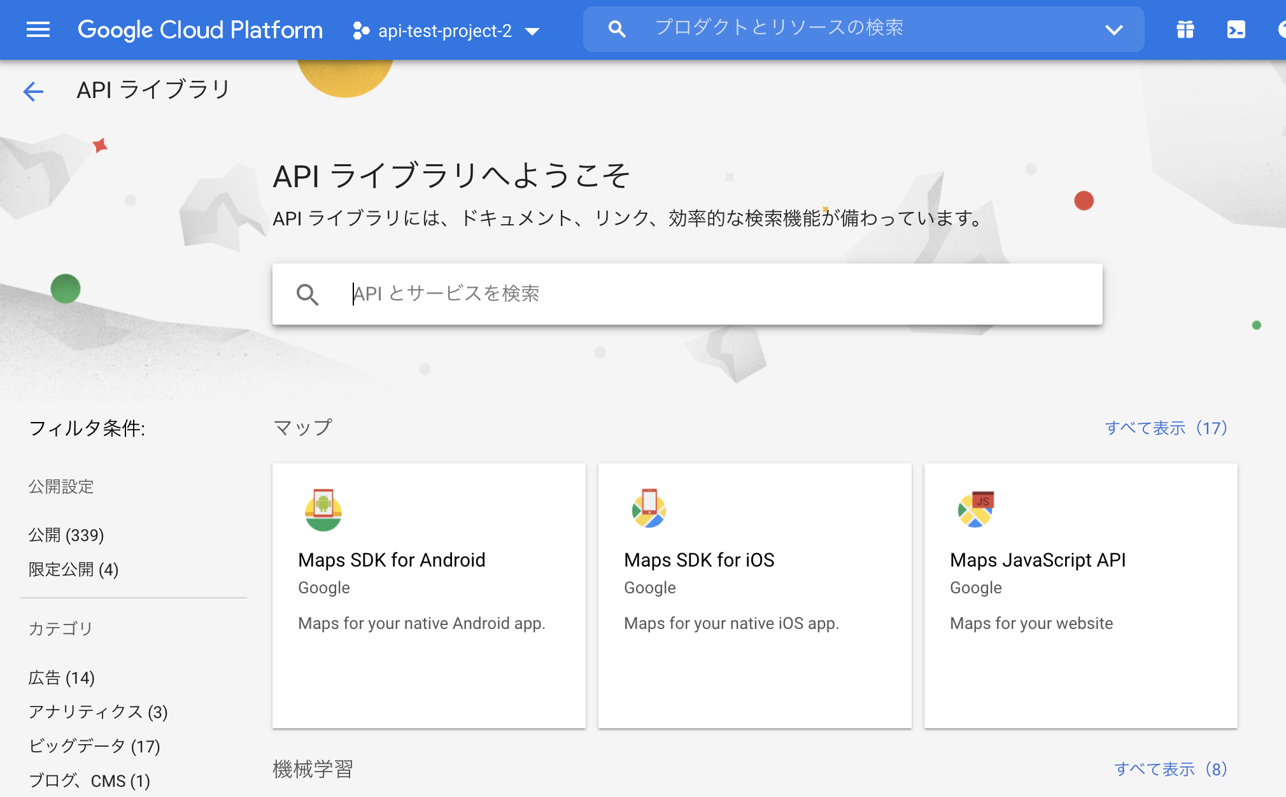
Task: Filter by category ブログ、CMS (1)
Action: point(89,780)
